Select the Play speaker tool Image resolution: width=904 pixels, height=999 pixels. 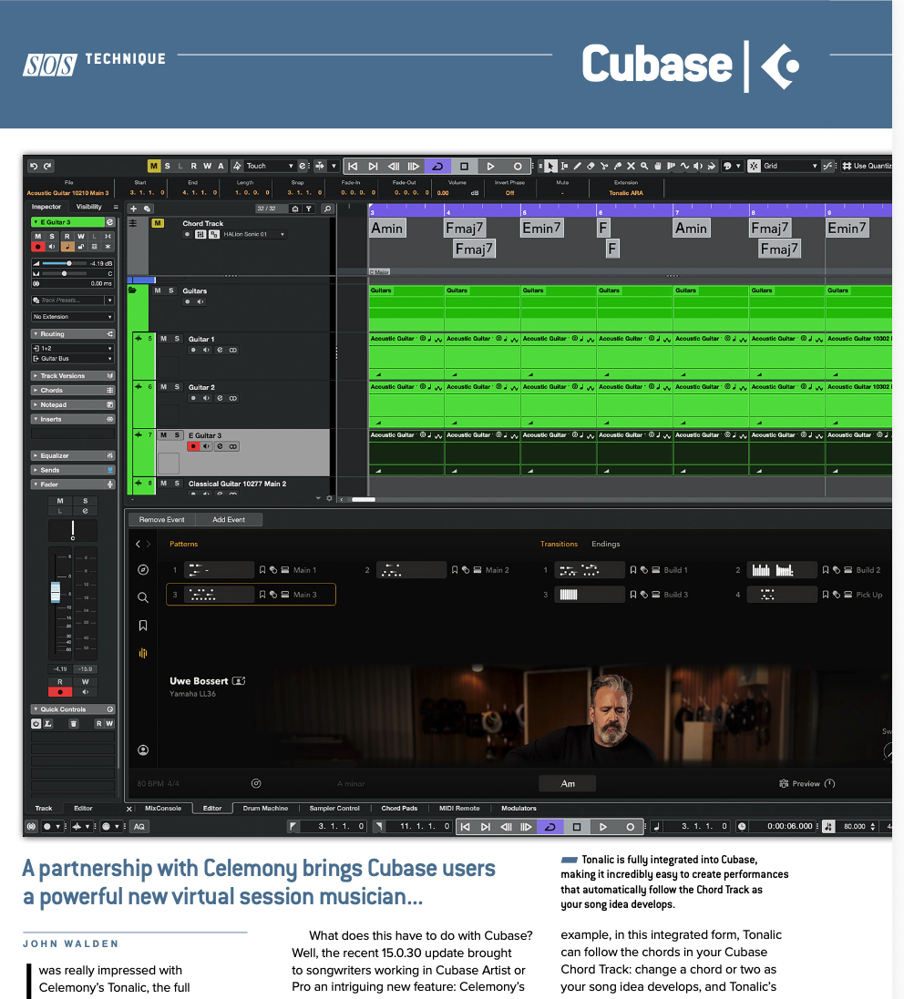pos(698,167)
